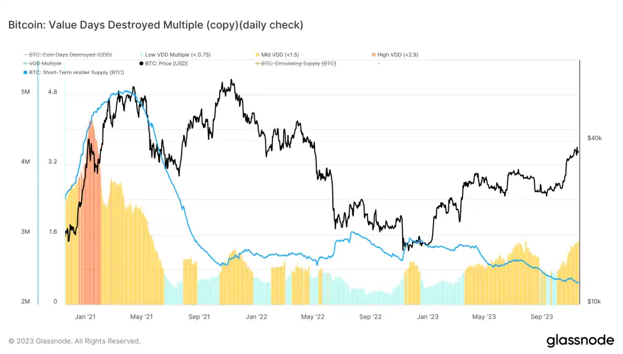Click the chart title text

156,25
